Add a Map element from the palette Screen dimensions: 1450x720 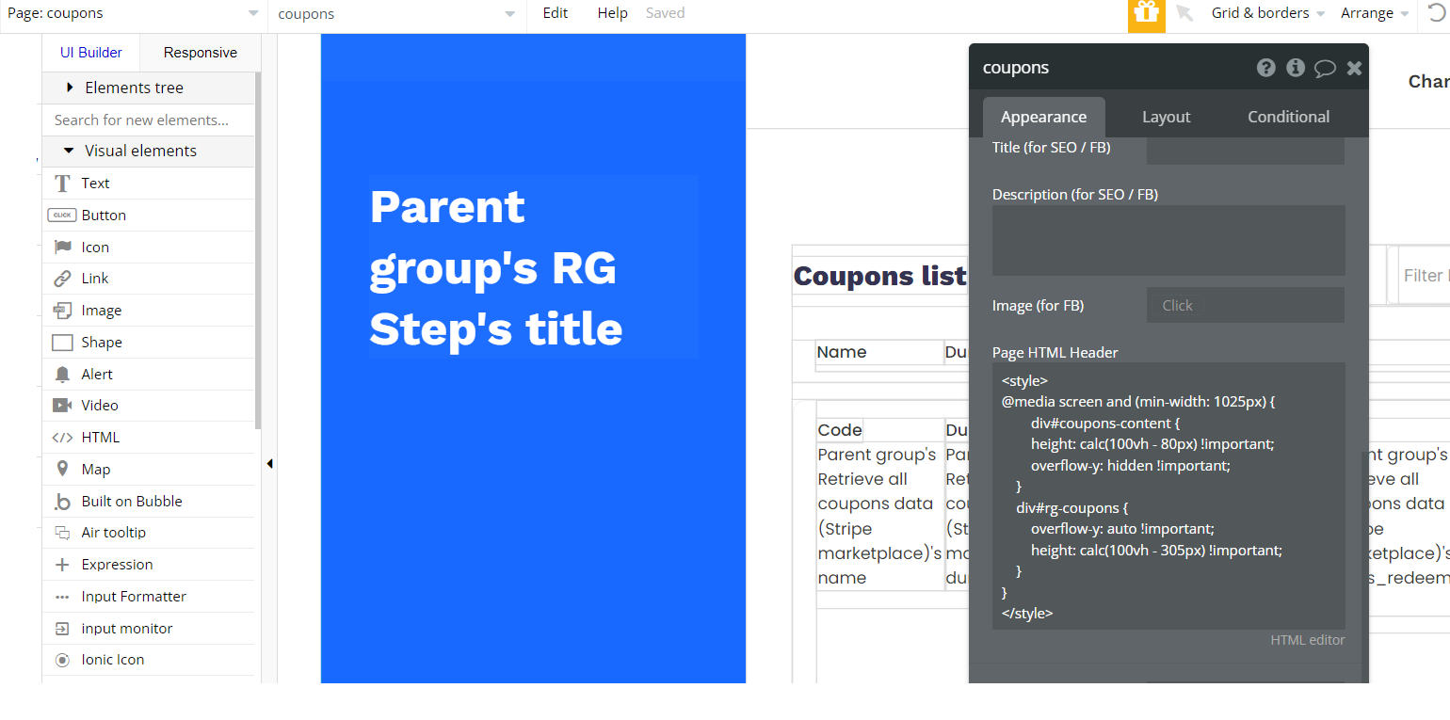tap(149, 470)
